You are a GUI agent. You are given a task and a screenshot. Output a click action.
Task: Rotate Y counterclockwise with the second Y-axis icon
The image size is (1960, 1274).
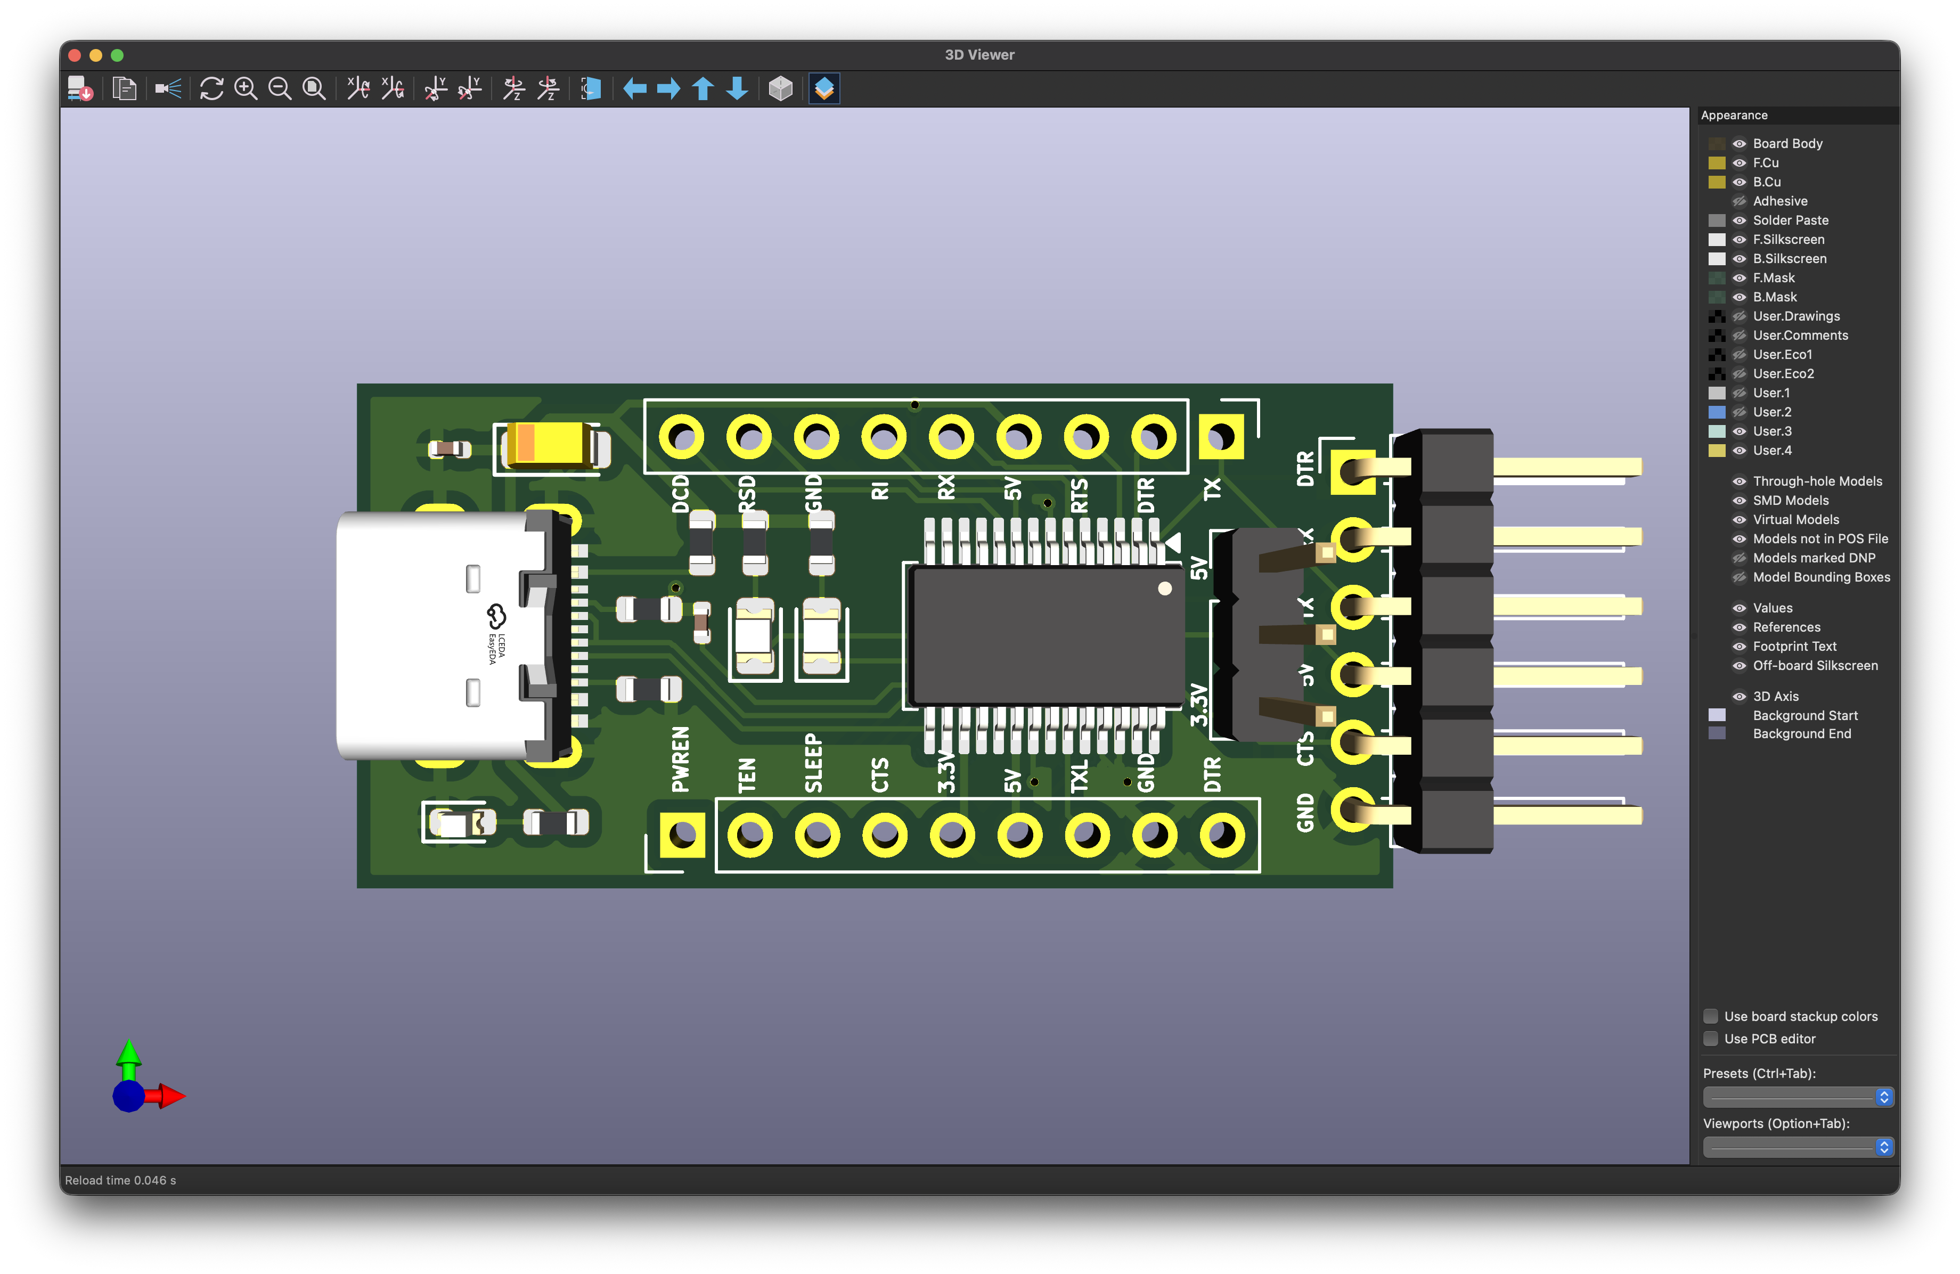[470, 88]
